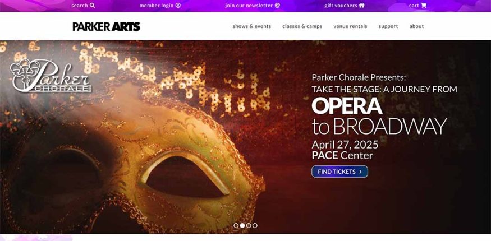Click the Parker Chorale logo on banner

click(x=51, y=76)
